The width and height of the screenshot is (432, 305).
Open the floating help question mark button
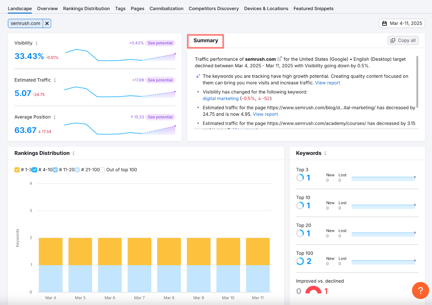pos(420,291)
